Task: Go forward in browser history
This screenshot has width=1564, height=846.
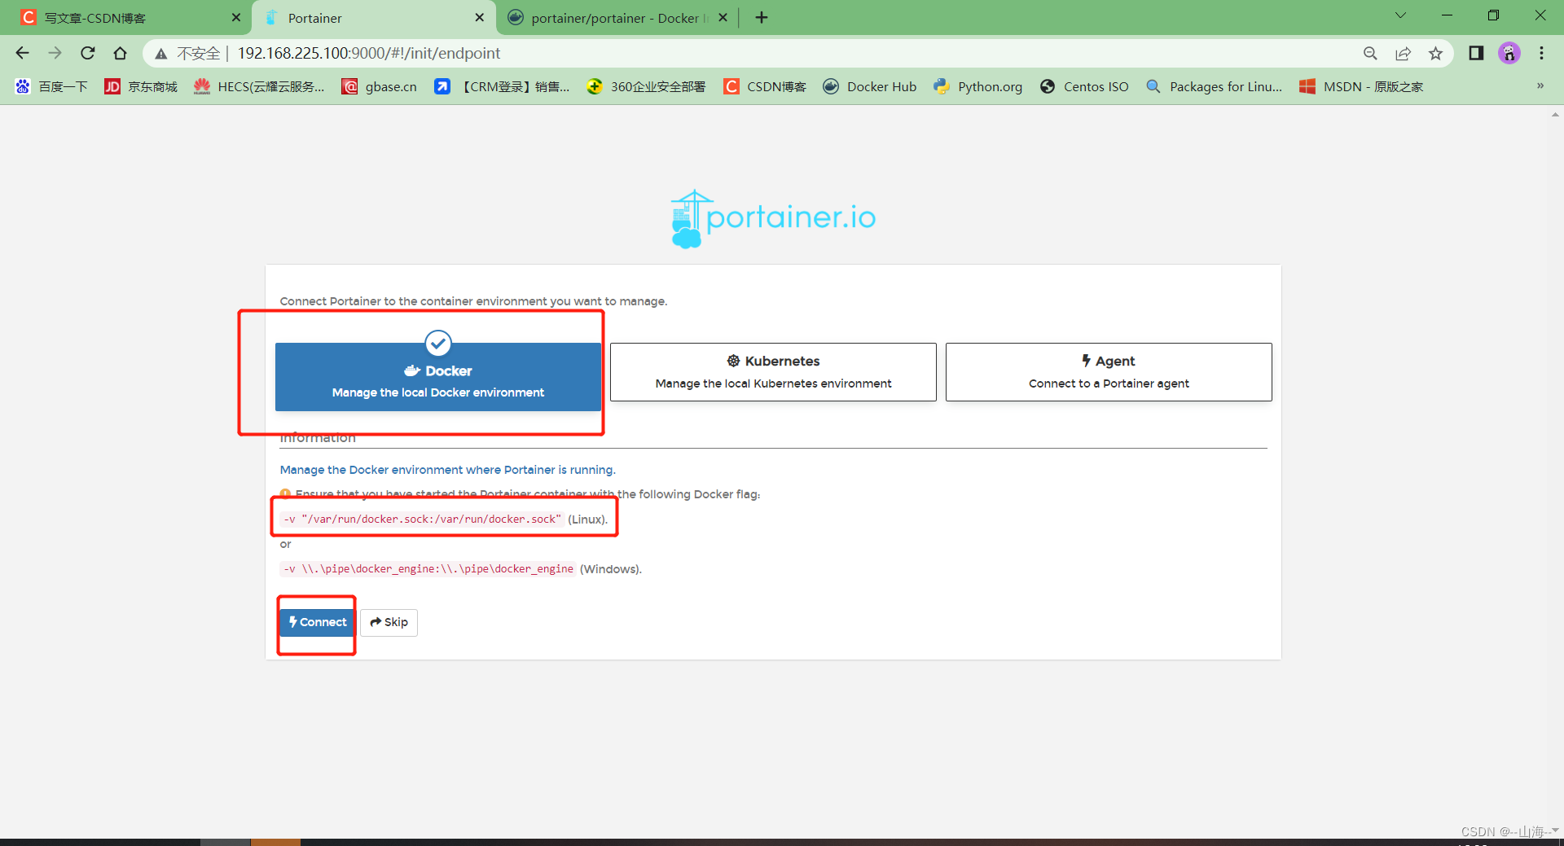Action: (x=55, y=53)
